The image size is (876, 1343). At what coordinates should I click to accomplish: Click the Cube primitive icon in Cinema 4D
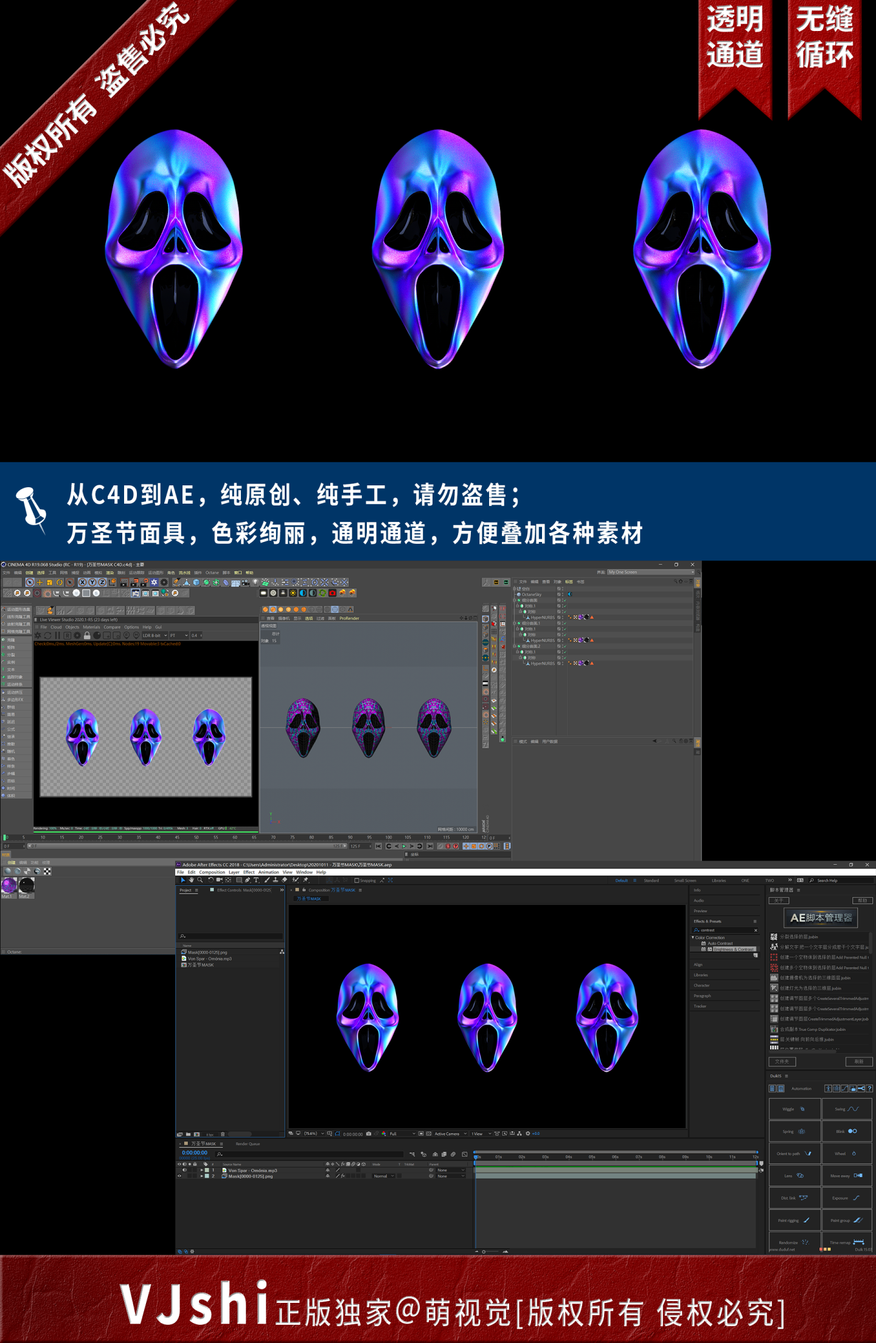point(196,582)
